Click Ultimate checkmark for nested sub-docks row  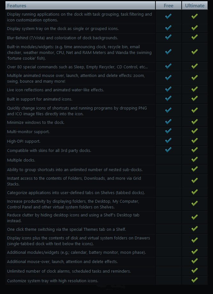coord(194,169)
